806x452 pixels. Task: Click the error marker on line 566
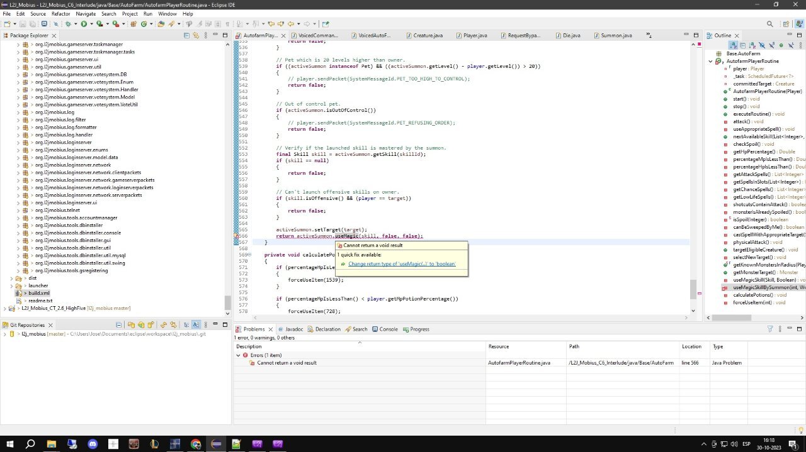(x=237, y=236)
